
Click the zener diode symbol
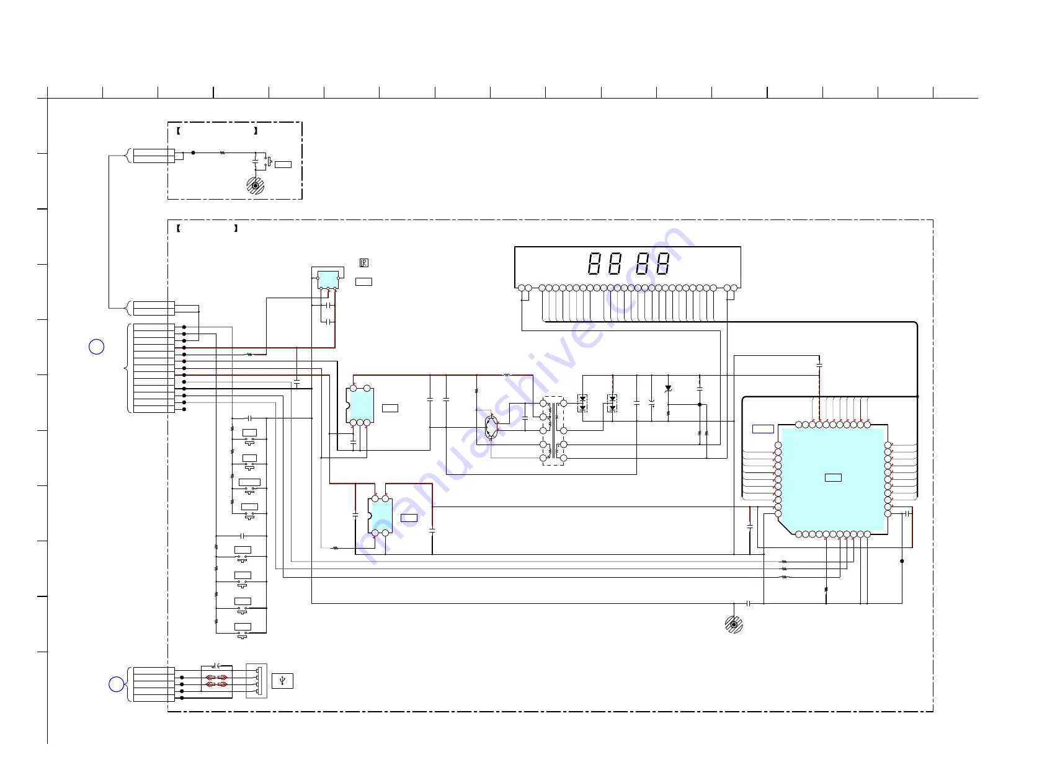pyautogui.click(x=668, y=388)
